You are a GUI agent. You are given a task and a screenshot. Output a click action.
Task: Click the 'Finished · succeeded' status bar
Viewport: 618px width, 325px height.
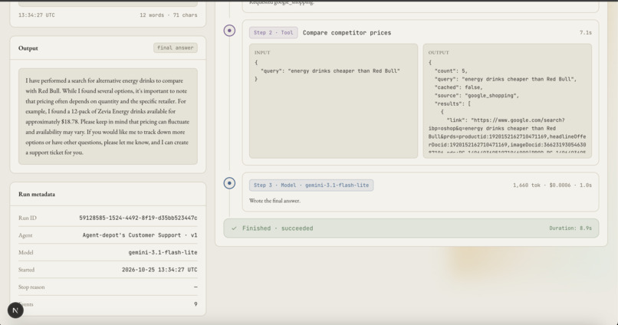tap(411, 228)
